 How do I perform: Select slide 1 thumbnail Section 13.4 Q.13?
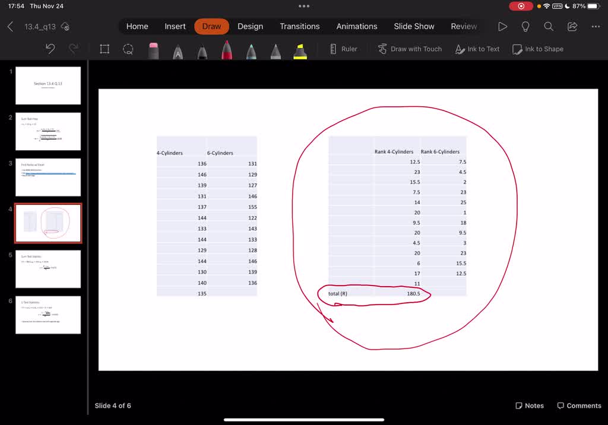coord(48,85)
